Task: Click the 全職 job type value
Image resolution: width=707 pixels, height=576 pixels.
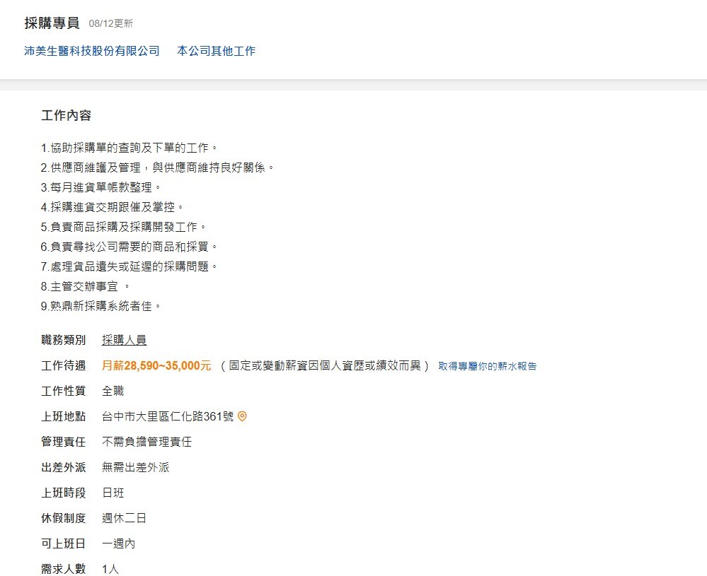Action: click(113, 391)
